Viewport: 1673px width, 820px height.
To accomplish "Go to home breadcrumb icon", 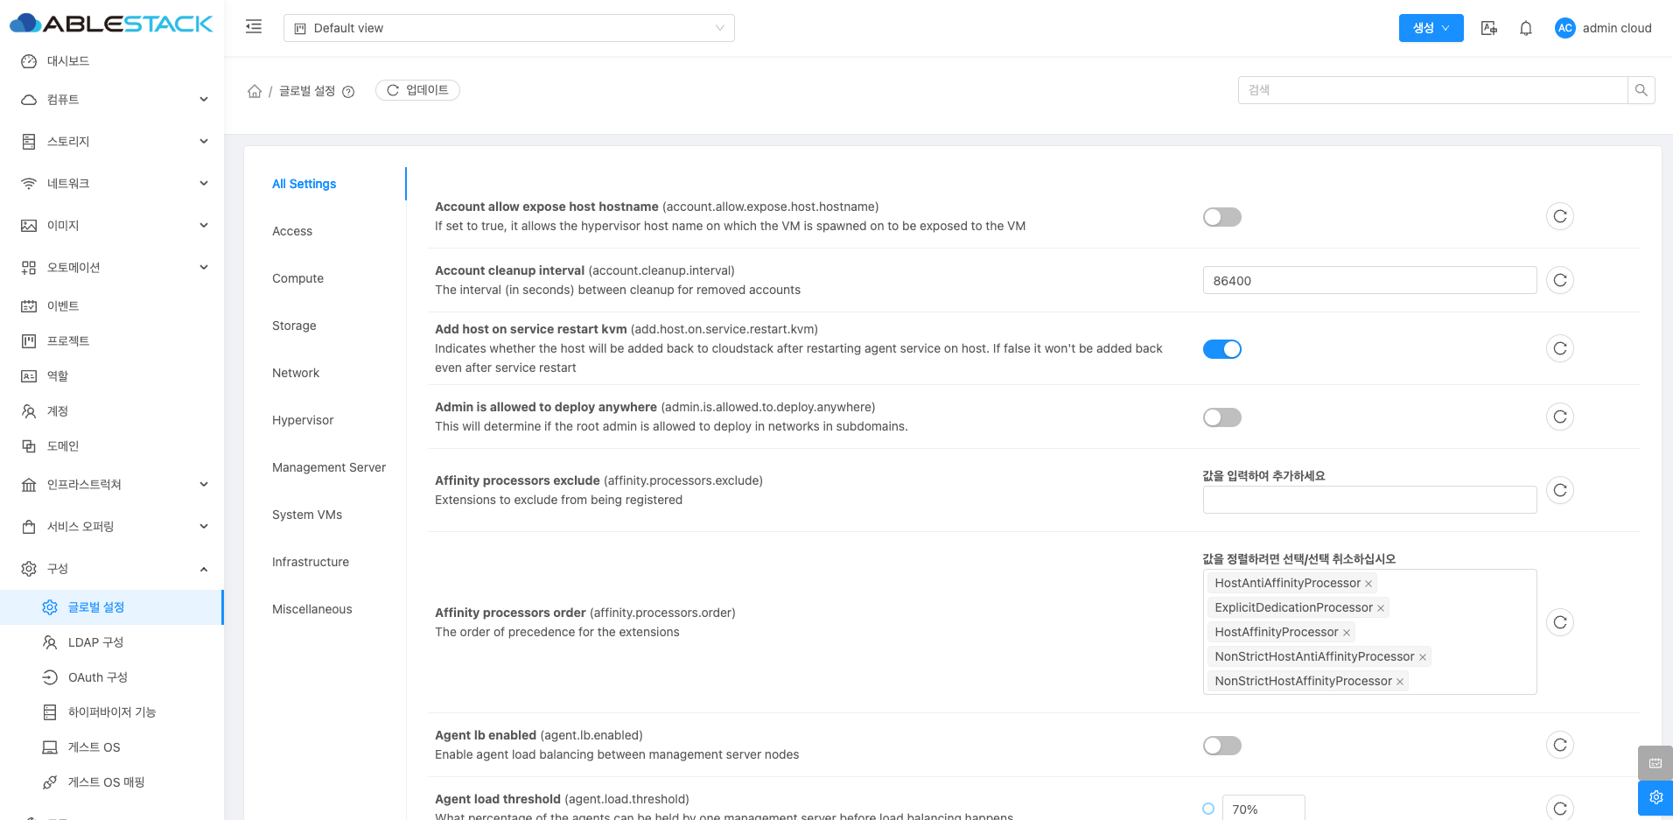I will (255, 91).
